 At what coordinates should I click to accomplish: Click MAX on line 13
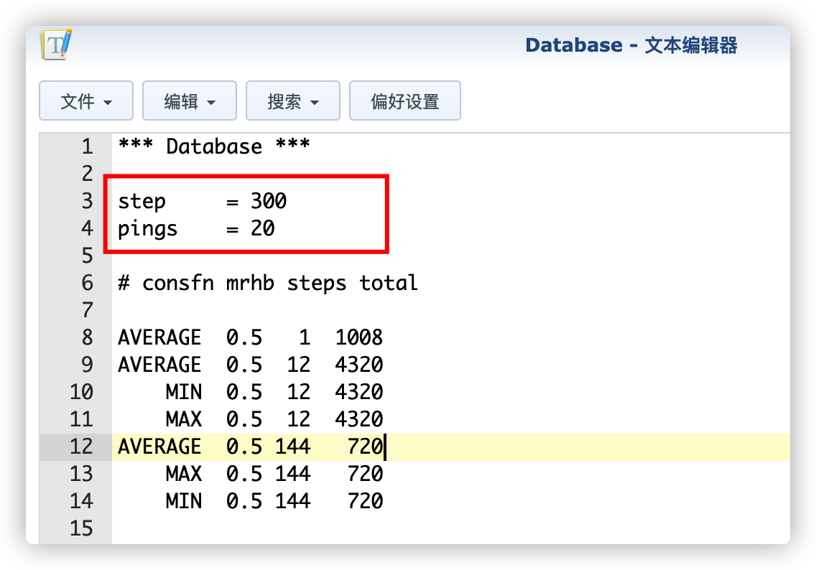[x=183, y=475]
